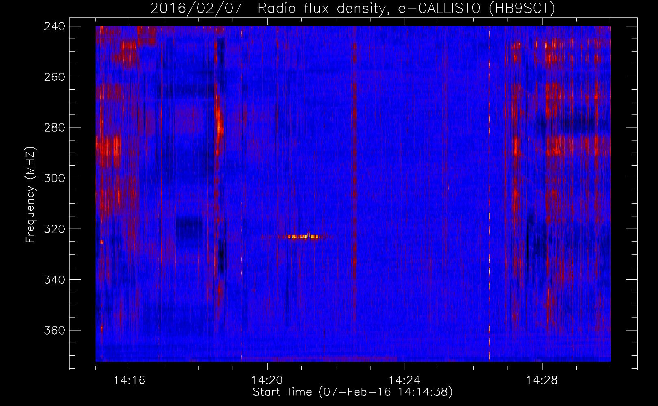
Task: Select the 260 frequency tick label
Action: [x=54, y=77]
